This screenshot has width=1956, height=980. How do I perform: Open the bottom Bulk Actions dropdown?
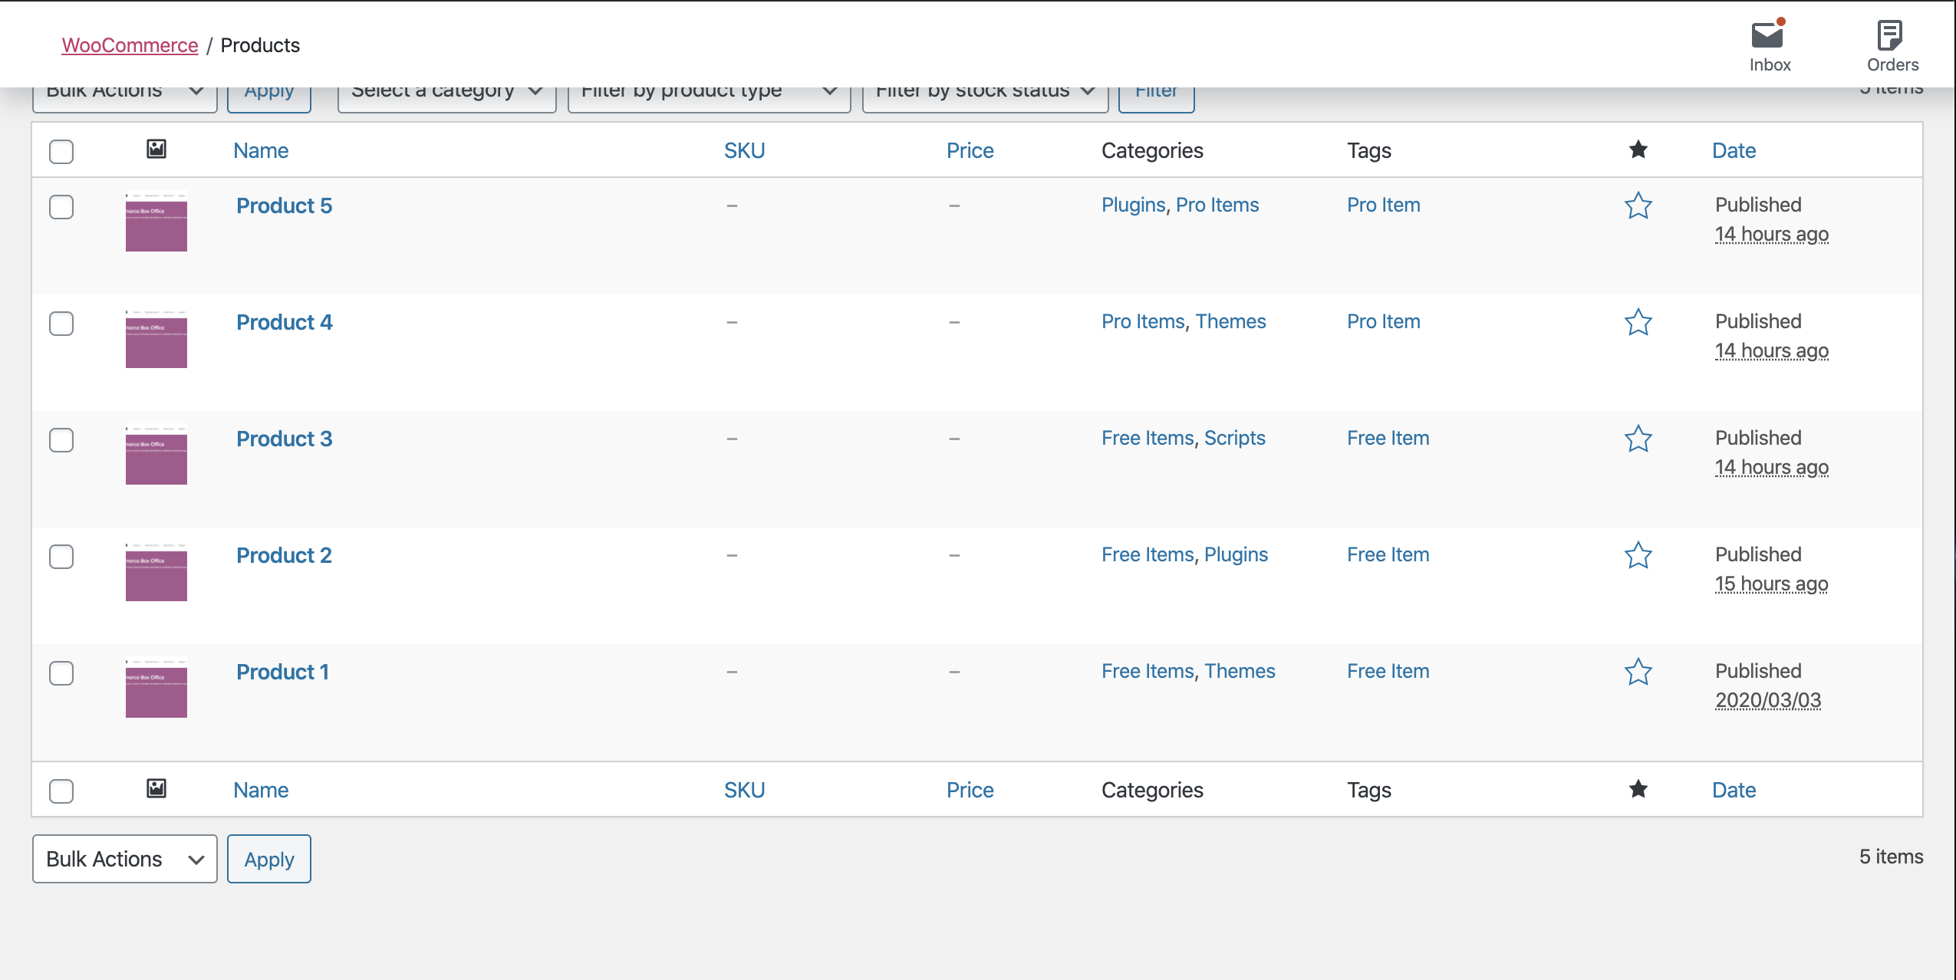124,859
